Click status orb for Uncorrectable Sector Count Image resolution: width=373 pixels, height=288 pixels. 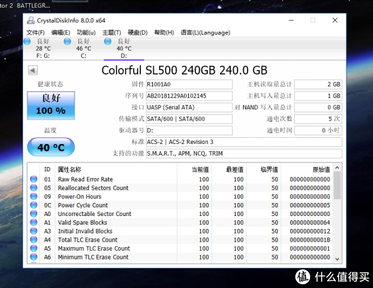[x=34, y=214]
